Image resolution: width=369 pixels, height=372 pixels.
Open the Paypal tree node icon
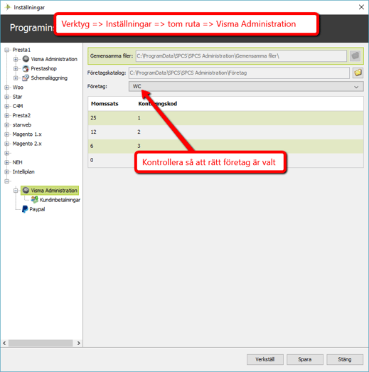[x=25, y=209]
